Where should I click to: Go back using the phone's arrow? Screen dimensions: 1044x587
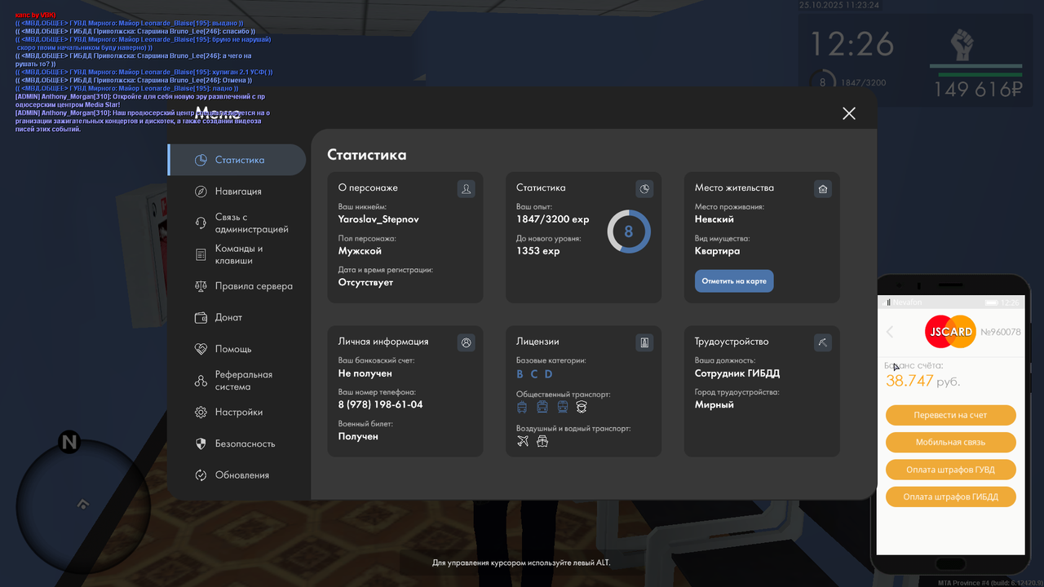point(890,332)
